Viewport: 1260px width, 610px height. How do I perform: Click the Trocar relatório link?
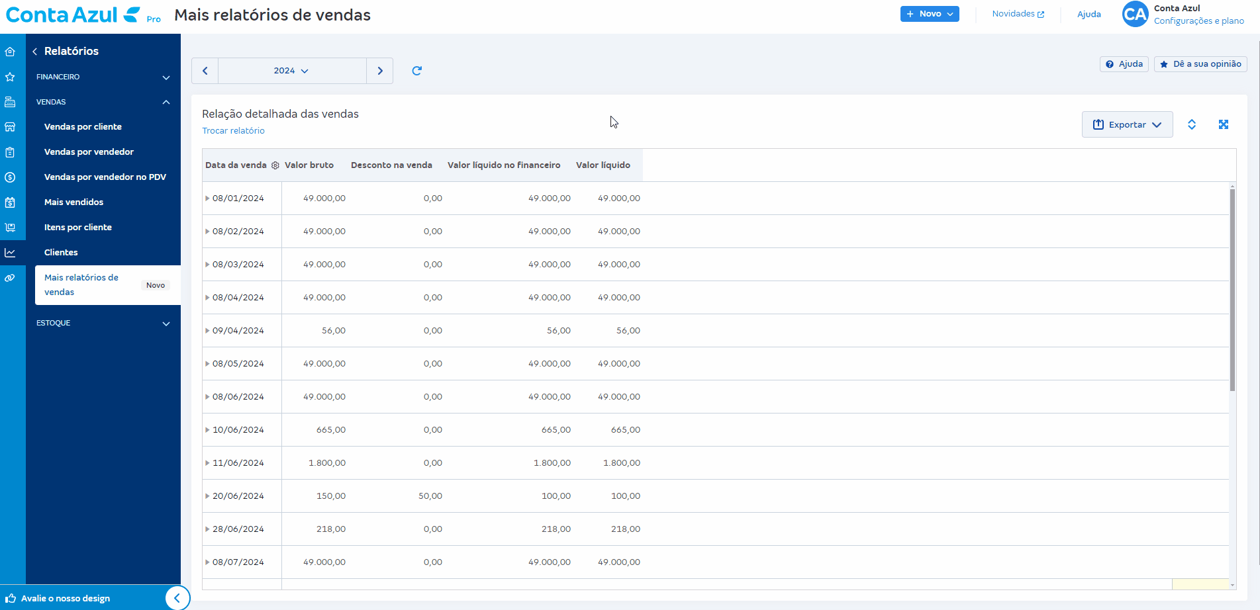click(x=233, y=131)
